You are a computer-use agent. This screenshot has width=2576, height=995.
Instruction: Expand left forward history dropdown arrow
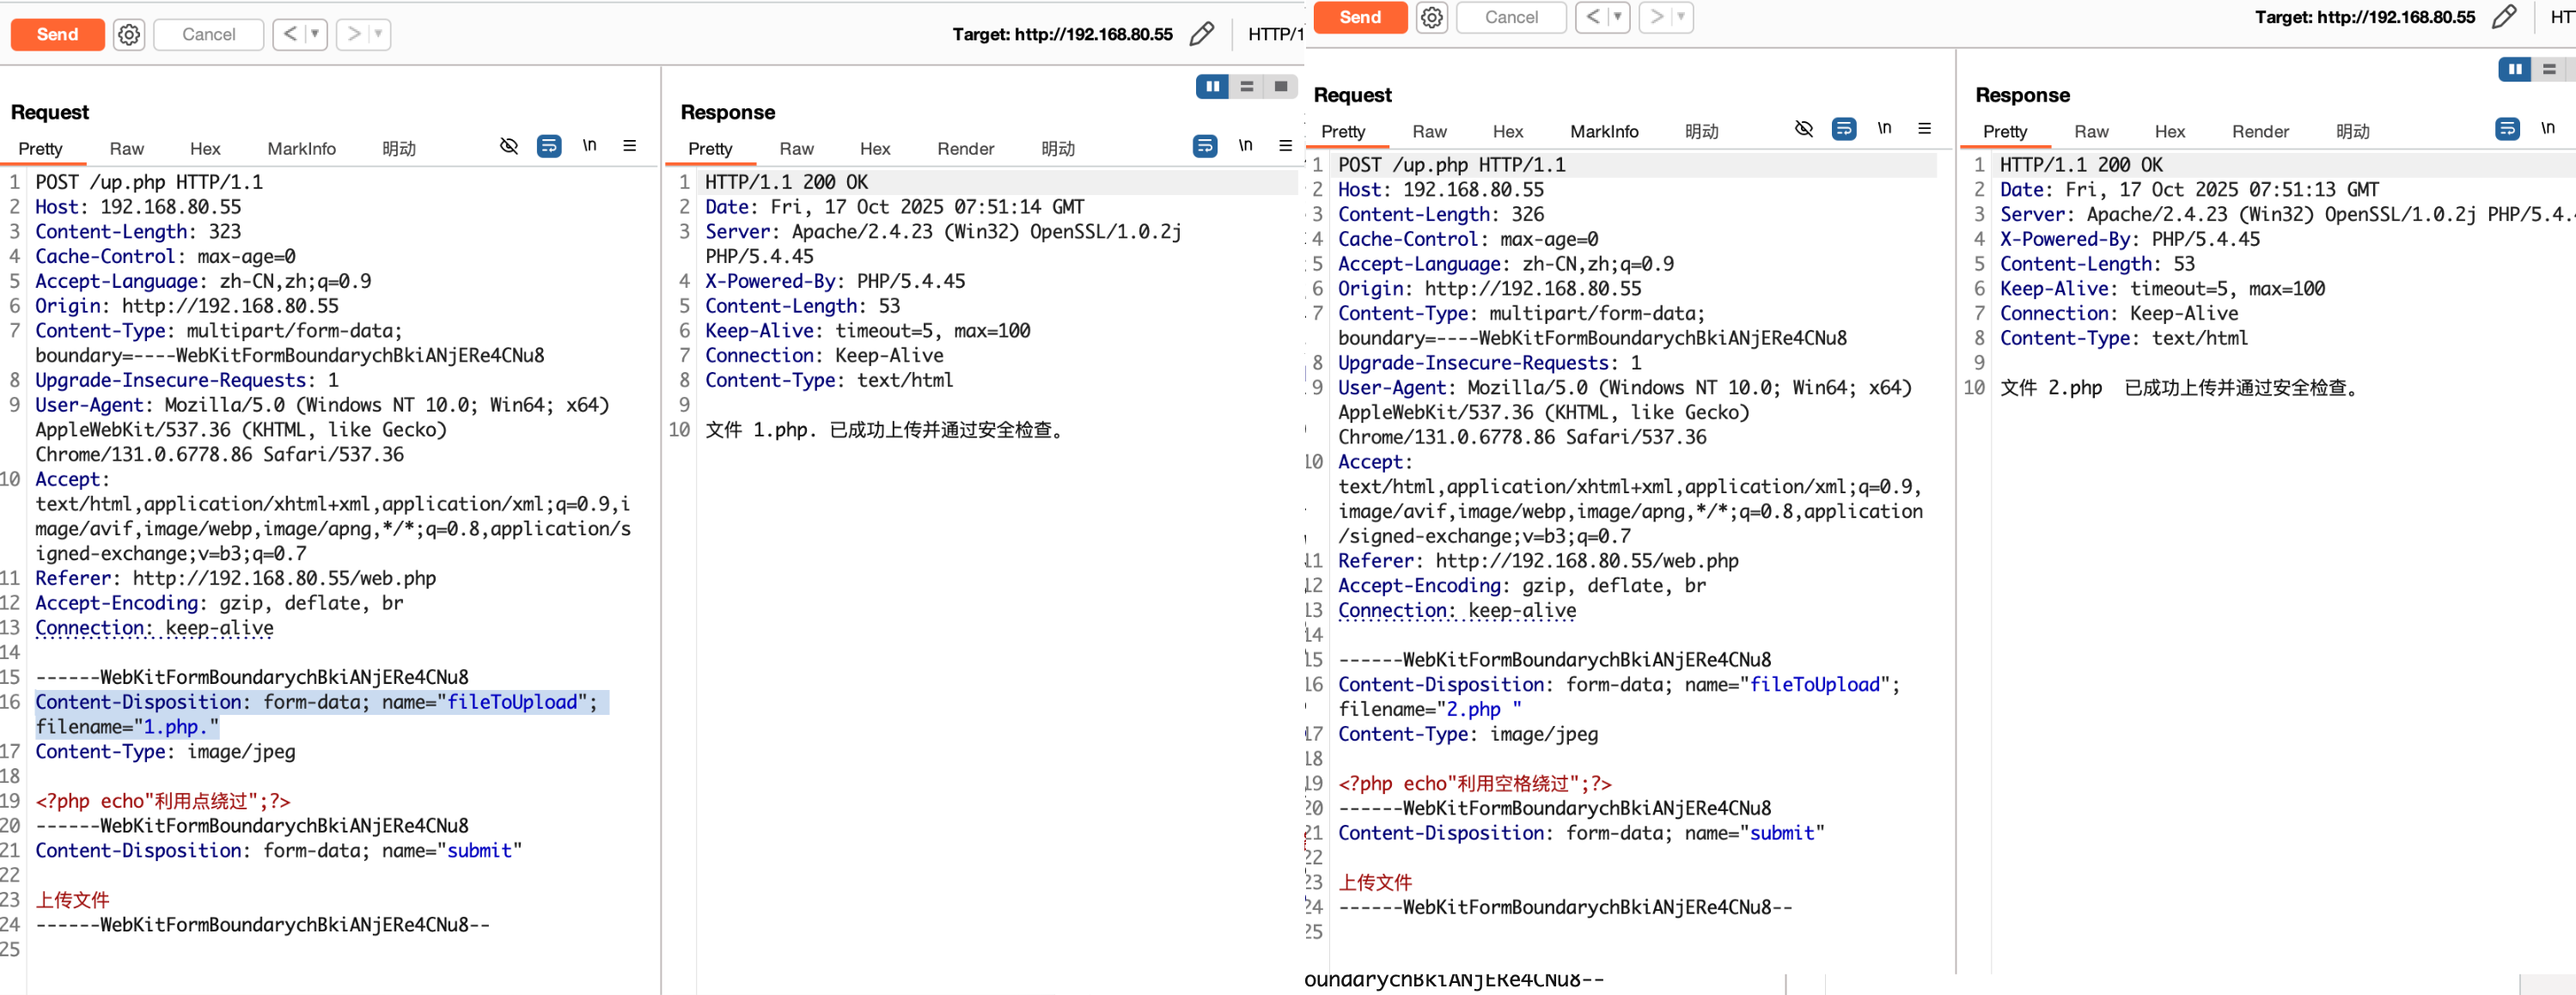[x=378, y=34]
